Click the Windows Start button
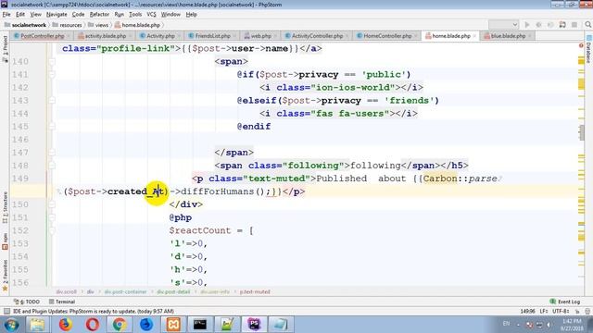 11,325
